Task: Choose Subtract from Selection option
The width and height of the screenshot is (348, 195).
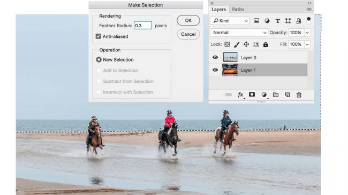Action: [x=99, y=81]
